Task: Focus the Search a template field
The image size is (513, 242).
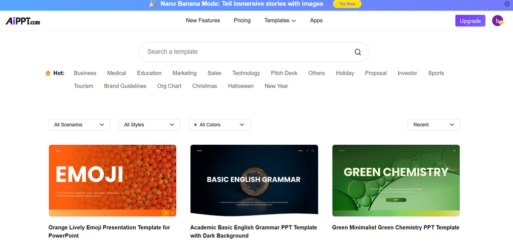Action: coord(245,52)
